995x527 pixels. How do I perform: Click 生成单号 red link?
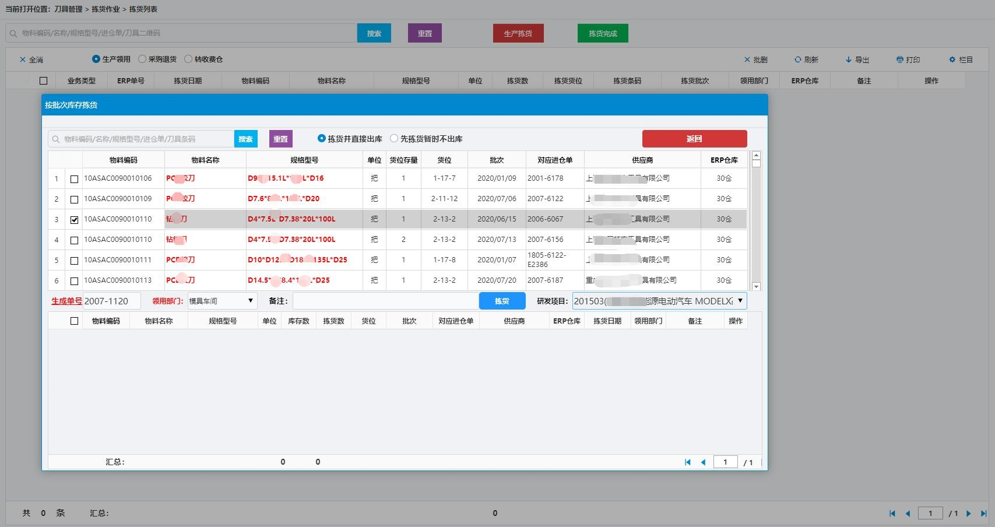click(66, 301)
